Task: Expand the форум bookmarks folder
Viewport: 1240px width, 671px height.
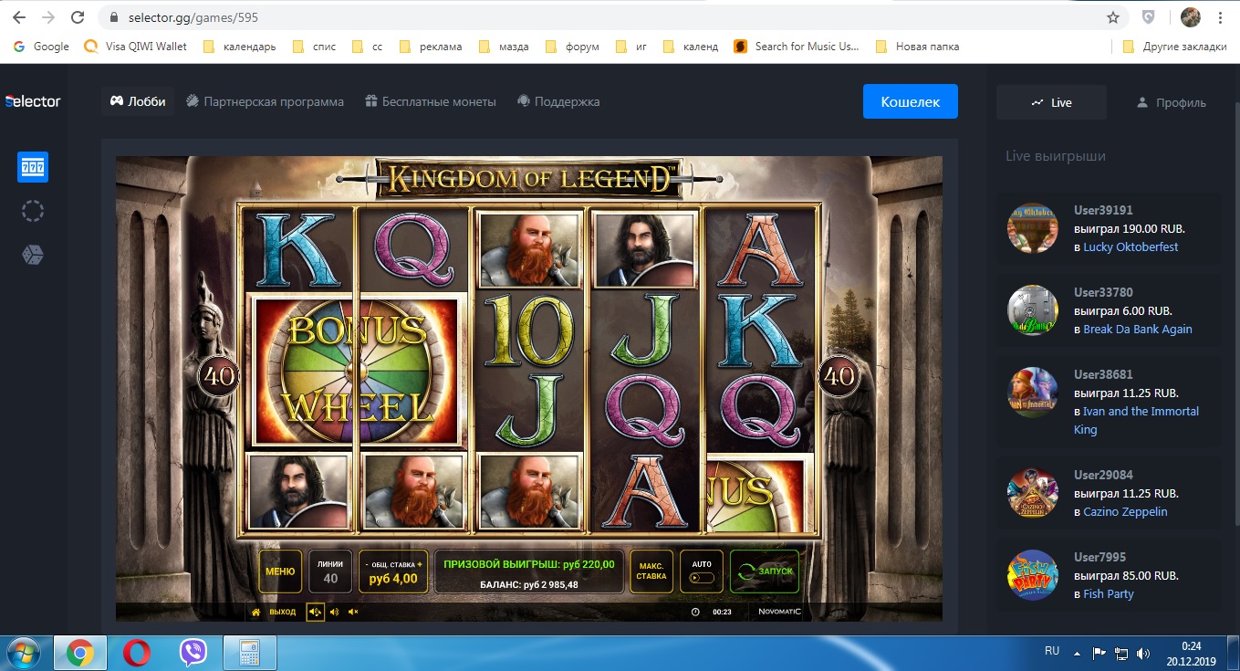Action: point(571,47)
